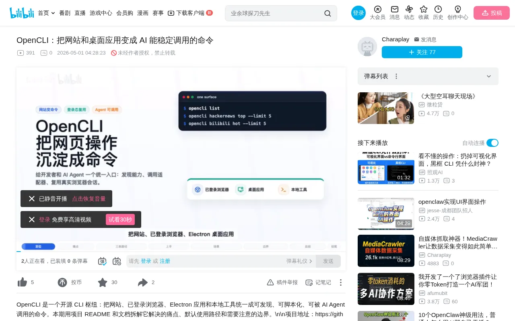Click the 投稿 upload button
515x321 pixels.
(492, 13)
